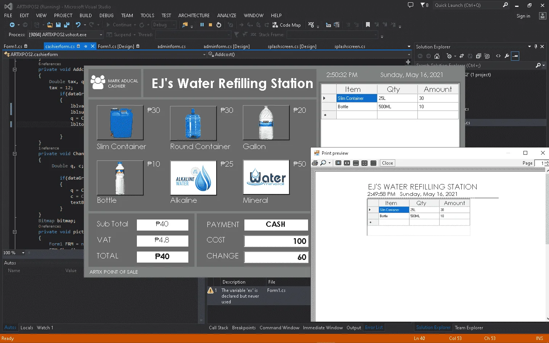The height and width of the screenshot is (343, 549).
Task: Click the Zoom magnifier in Print preview
Action: [x=323, y=163]
